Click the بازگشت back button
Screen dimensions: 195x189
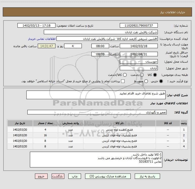58,176
